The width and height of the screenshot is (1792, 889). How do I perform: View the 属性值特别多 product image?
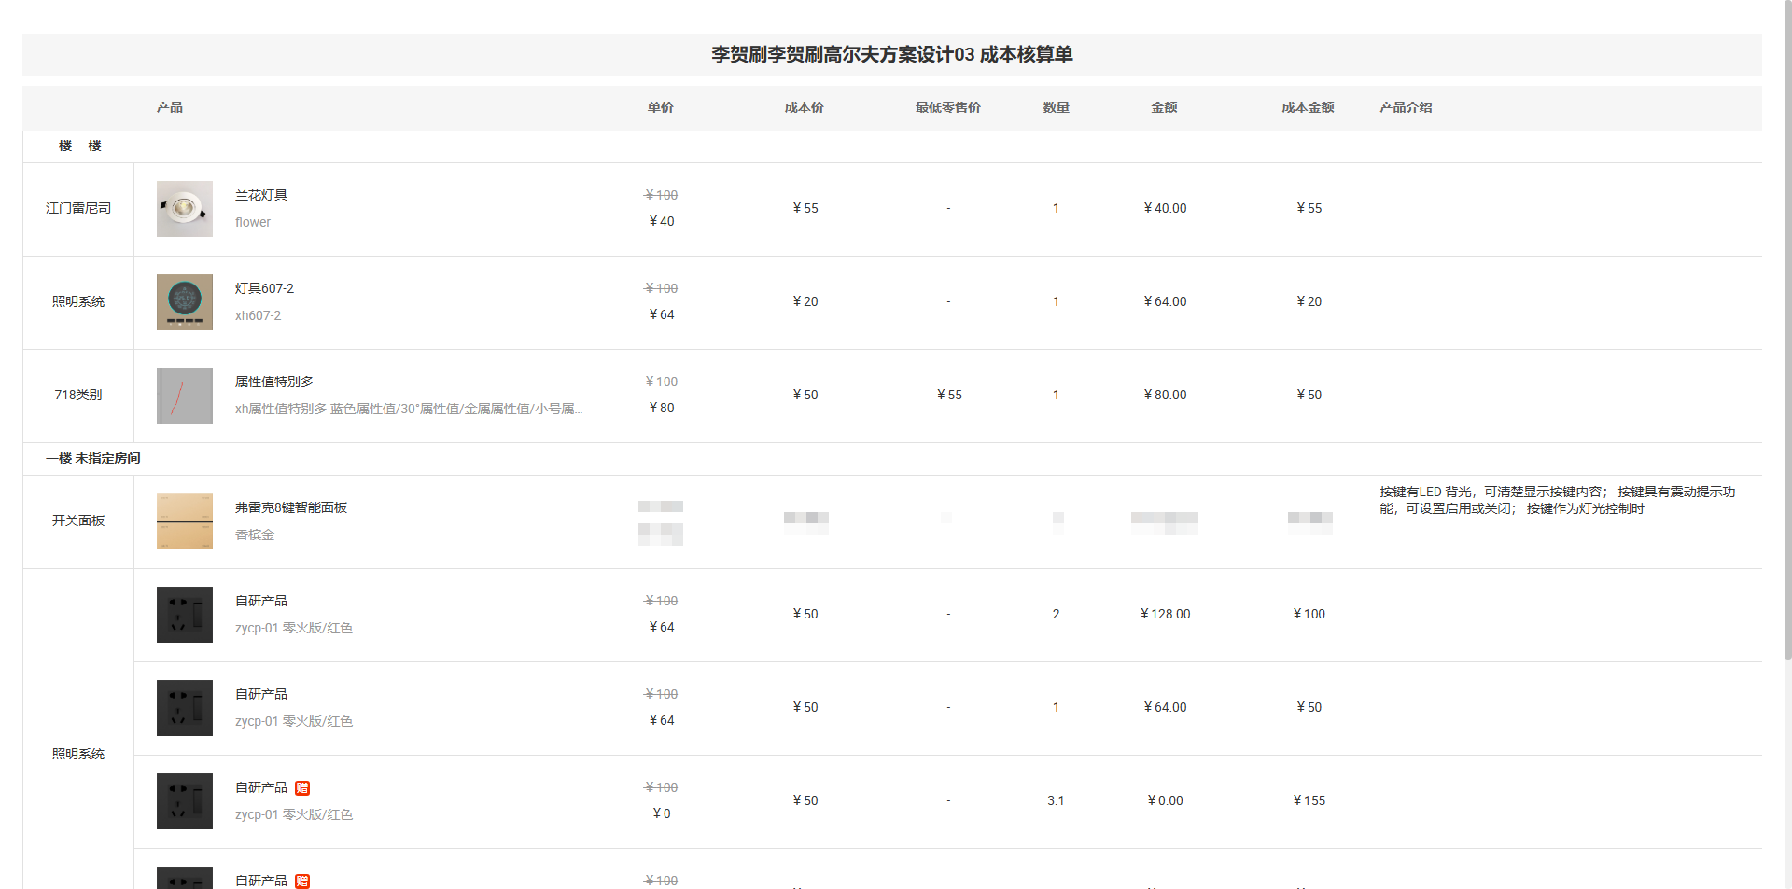pos(185,396)
